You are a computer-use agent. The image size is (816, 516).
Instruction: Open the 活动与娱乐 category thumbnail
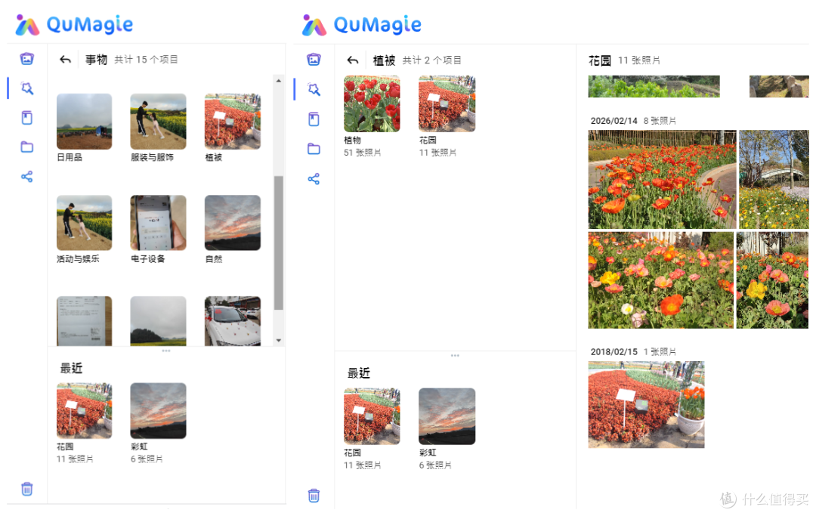click(84, 223)
